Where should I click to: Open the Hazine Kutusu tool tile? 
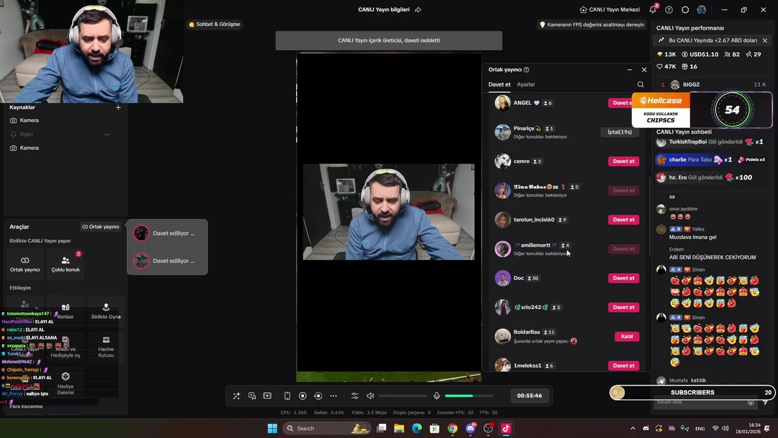click(106, 347)
